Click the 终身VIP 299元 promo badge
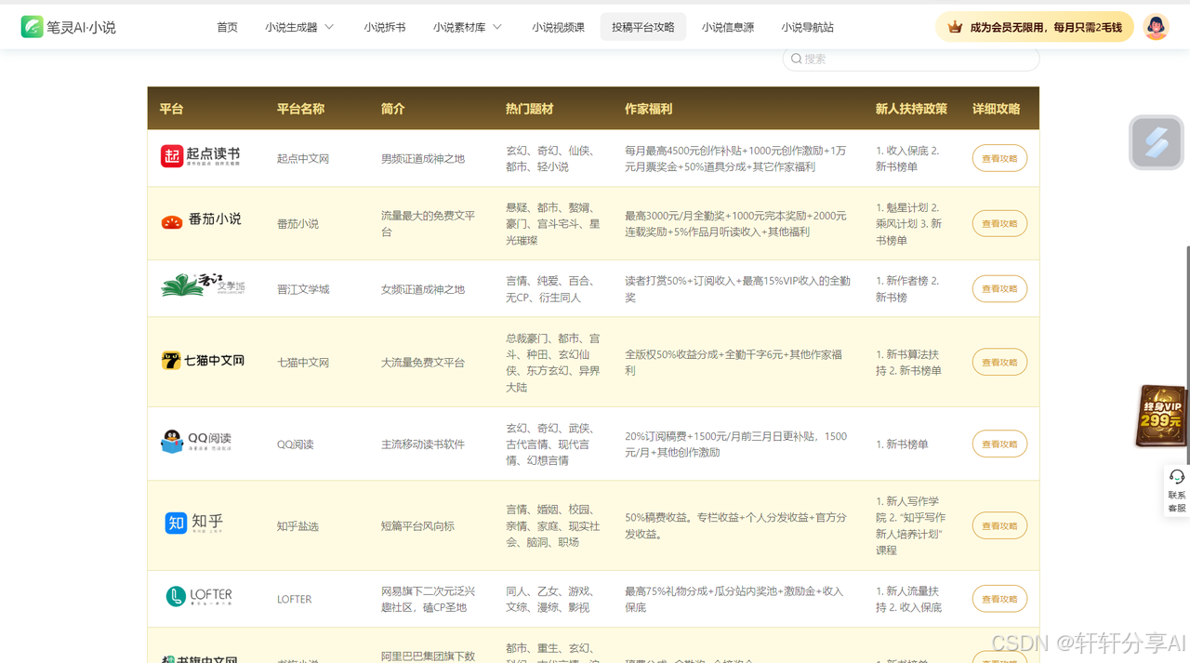This screenshot has height=663, width=1190. (1161, 417)
